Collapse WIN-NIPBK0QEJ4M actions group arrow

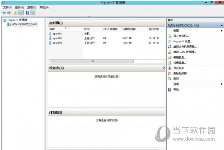click(x=221, y=25)
